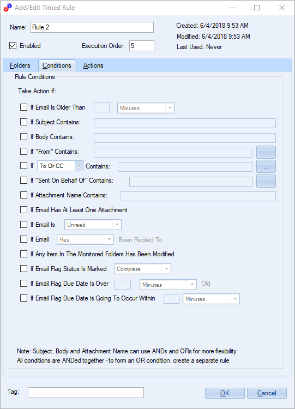Image resolution: width=295 pixels, height=409 pixels.
Task: Expand the Complete flag status dropdown
Action: [x=142, y=269]
